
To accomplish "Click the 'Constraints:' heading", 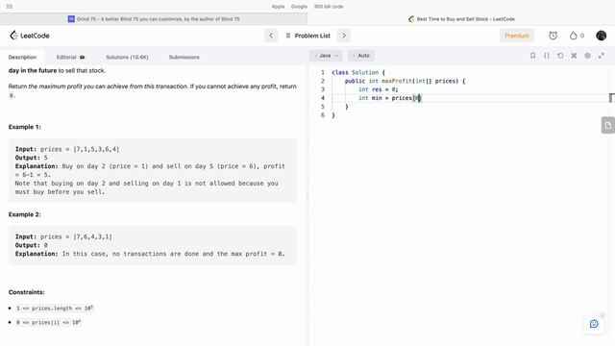I will [x=27, y=292].
